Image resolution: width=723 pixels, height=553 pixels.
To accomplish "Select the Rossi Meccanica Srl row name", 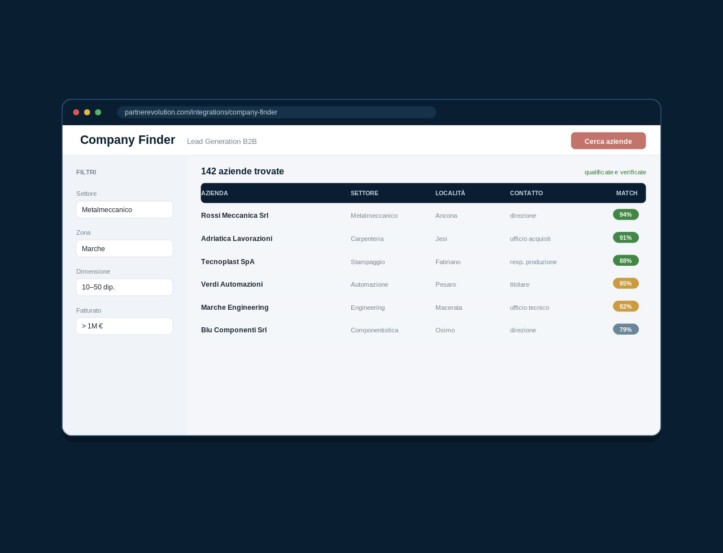I will point(235,216).
